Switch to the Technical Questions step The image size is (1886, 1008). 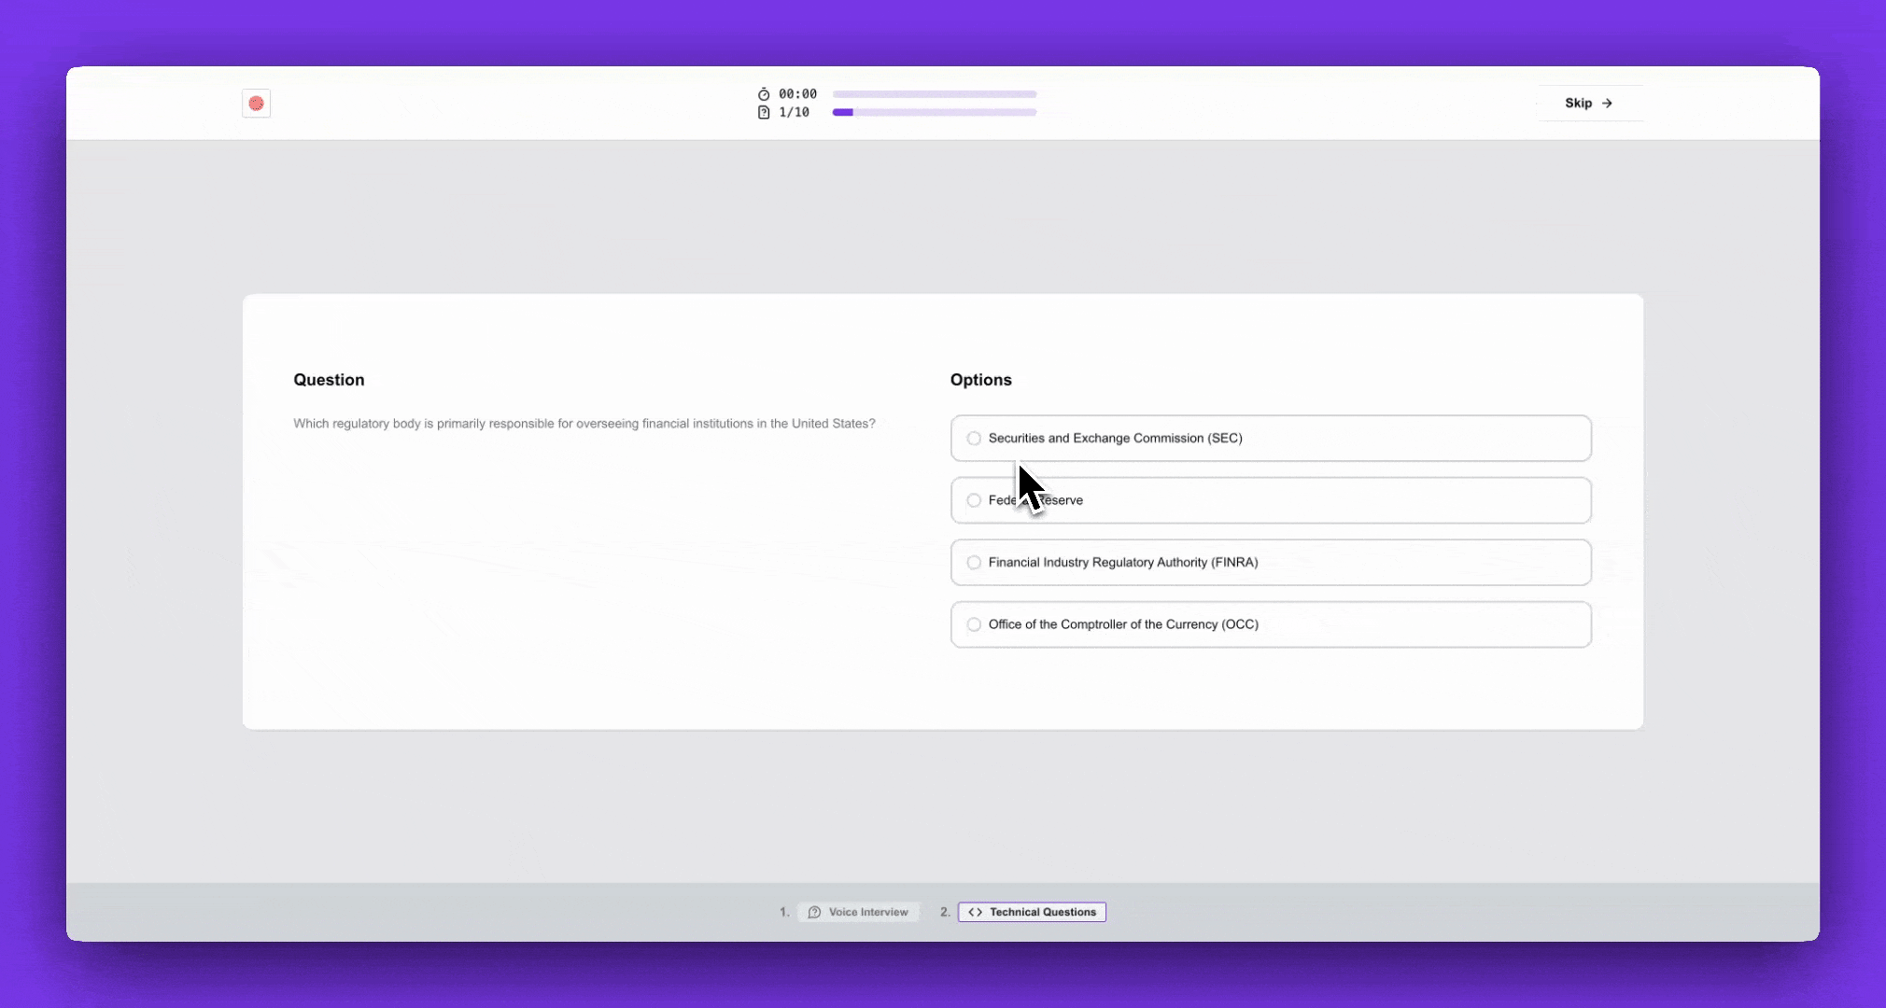tap(1032, 912)
